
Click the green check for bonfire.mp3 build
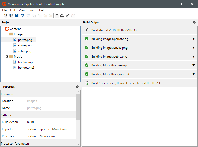[87, 65]
